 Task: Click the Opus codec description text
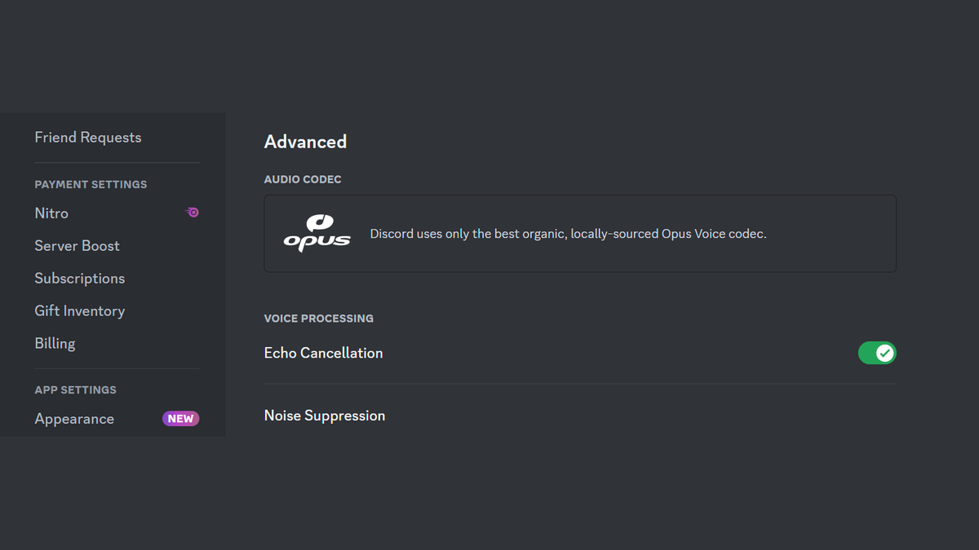pyautogui.click(x=569, y=233)
